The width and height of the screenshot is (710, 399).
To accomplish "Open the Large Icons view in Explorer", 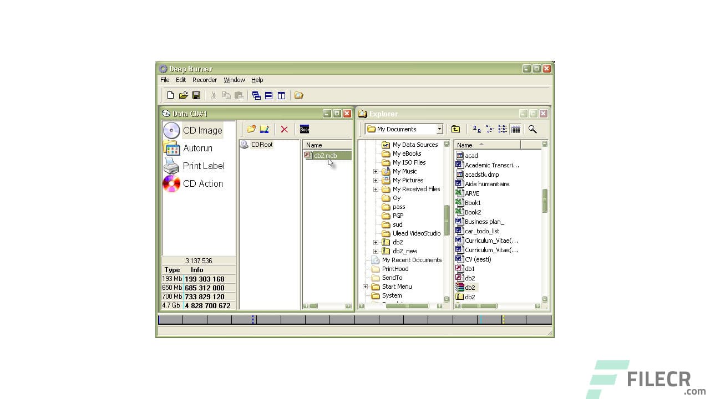I will [476, 129].
